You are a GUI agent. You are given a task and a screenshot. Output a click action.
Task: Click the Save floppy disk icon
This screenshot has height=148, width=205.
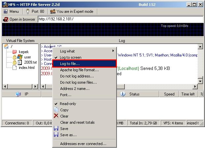tap(56, 128)
